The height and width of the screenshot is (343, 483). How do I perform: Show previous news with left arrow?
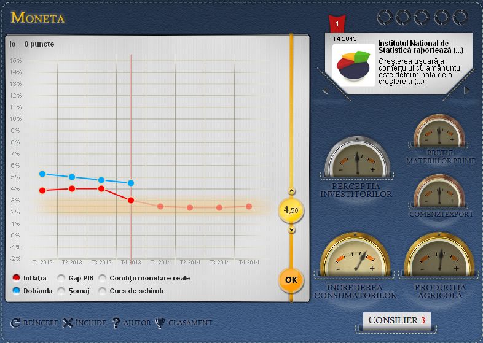325,90
